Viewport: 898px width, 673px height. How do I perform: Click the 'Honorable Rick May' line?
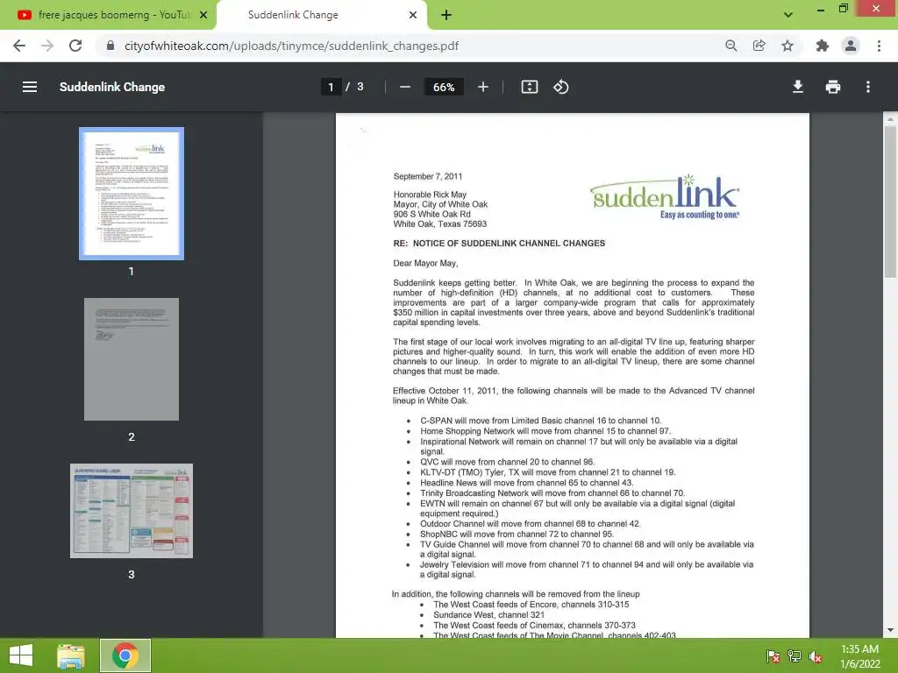click(x=430, y=195)
